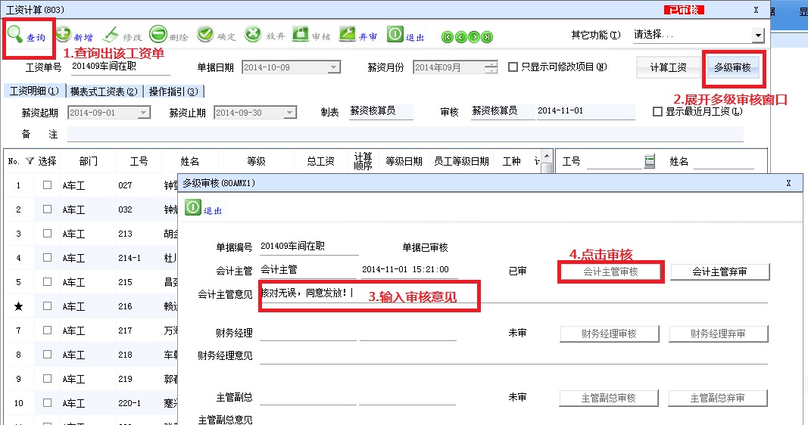
Task: Switch to 工资明细 tab
Action: click(35, 91)
